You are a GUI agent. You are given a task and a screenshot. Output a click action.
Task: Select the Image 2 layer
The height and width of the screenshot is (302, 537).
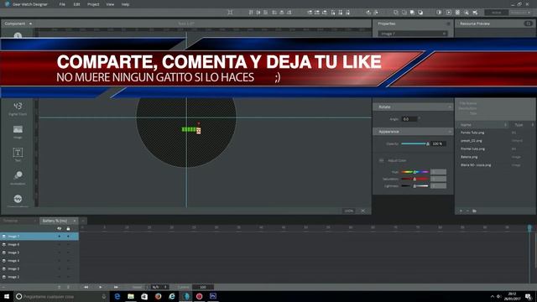coord(39,277)
